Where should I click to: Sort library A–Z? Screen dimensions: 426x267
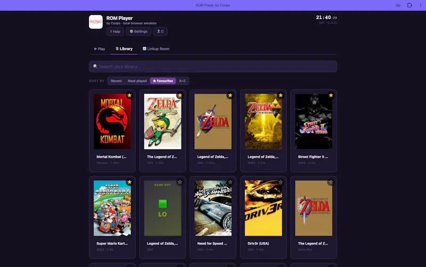tap(182, 81)
